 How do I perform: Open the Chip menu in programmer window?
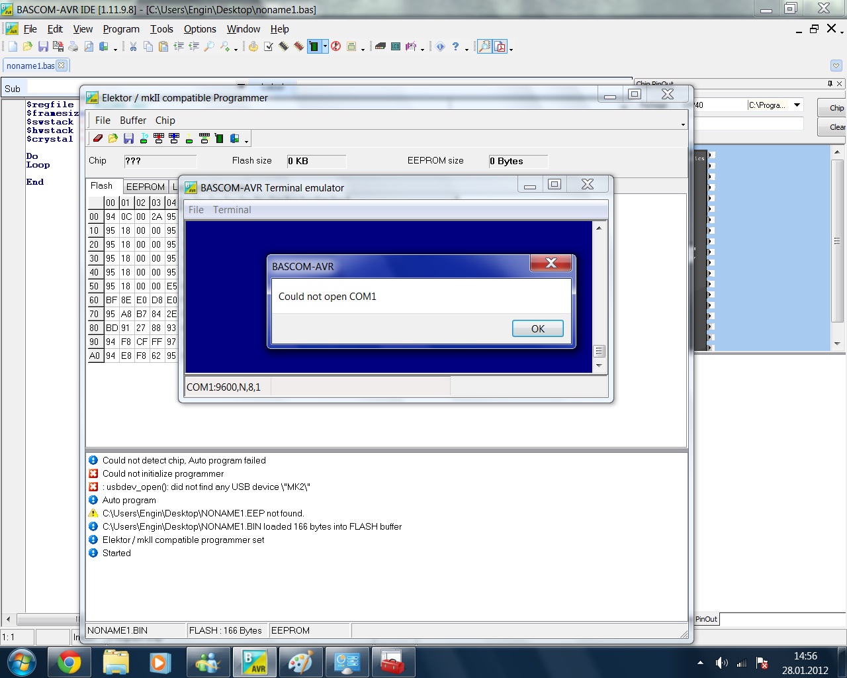(165, 121)
